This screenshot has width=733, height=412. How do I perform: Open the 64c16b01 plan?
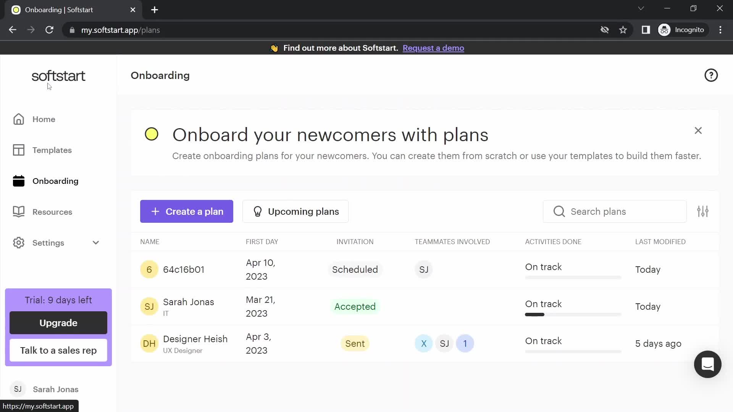pyautogui.click(x=184, y=270)
